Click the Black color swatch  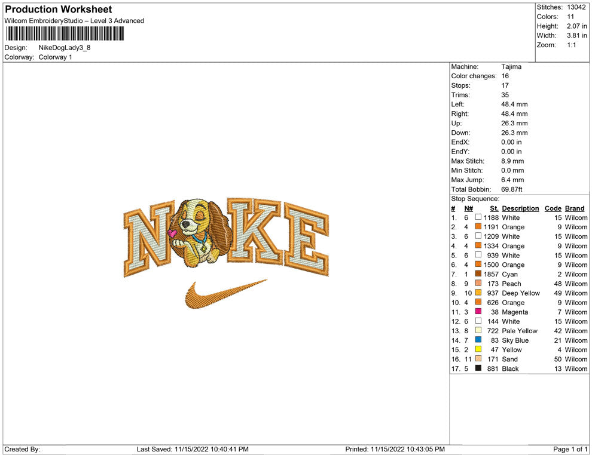click(x=478, y=368)
